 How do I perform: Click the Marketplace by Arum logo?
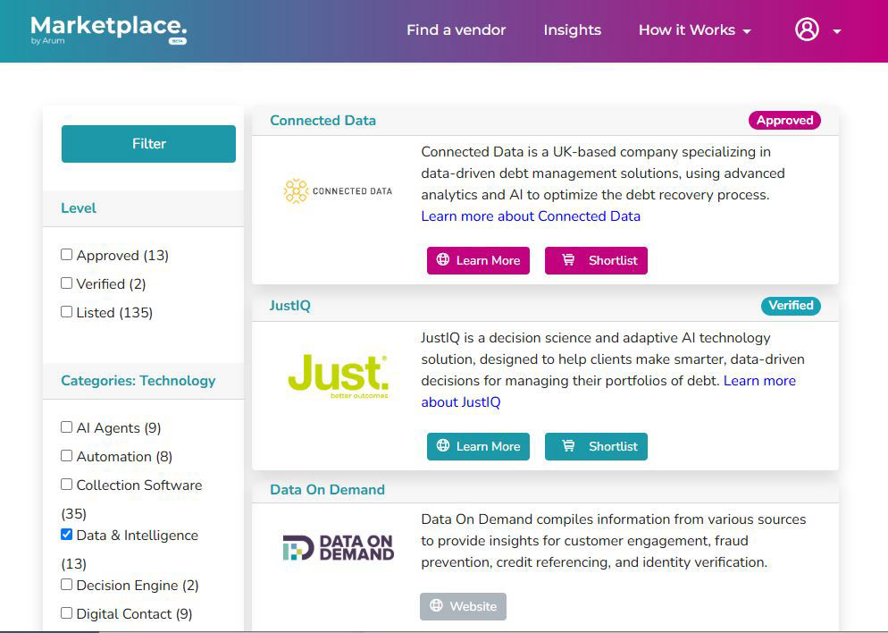[x=108, y=30]
